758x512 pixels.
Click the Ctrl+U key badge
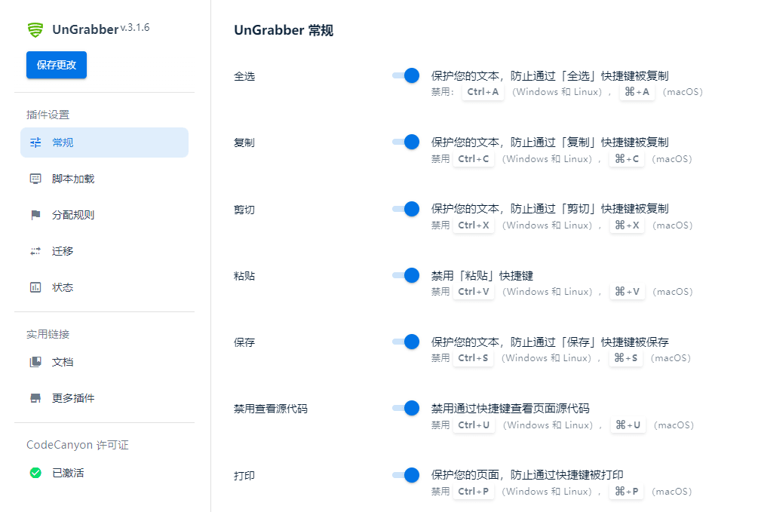click(474, 425)
